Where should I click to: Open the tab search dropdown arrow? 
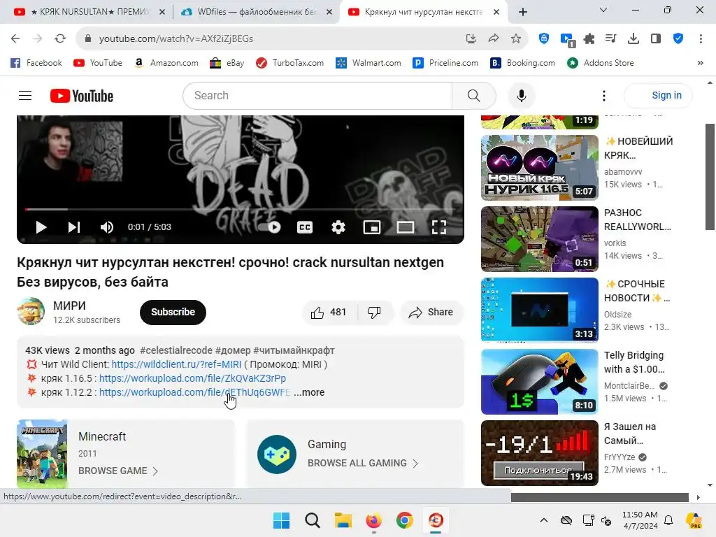pyautogui.click(x=603, y=10)
